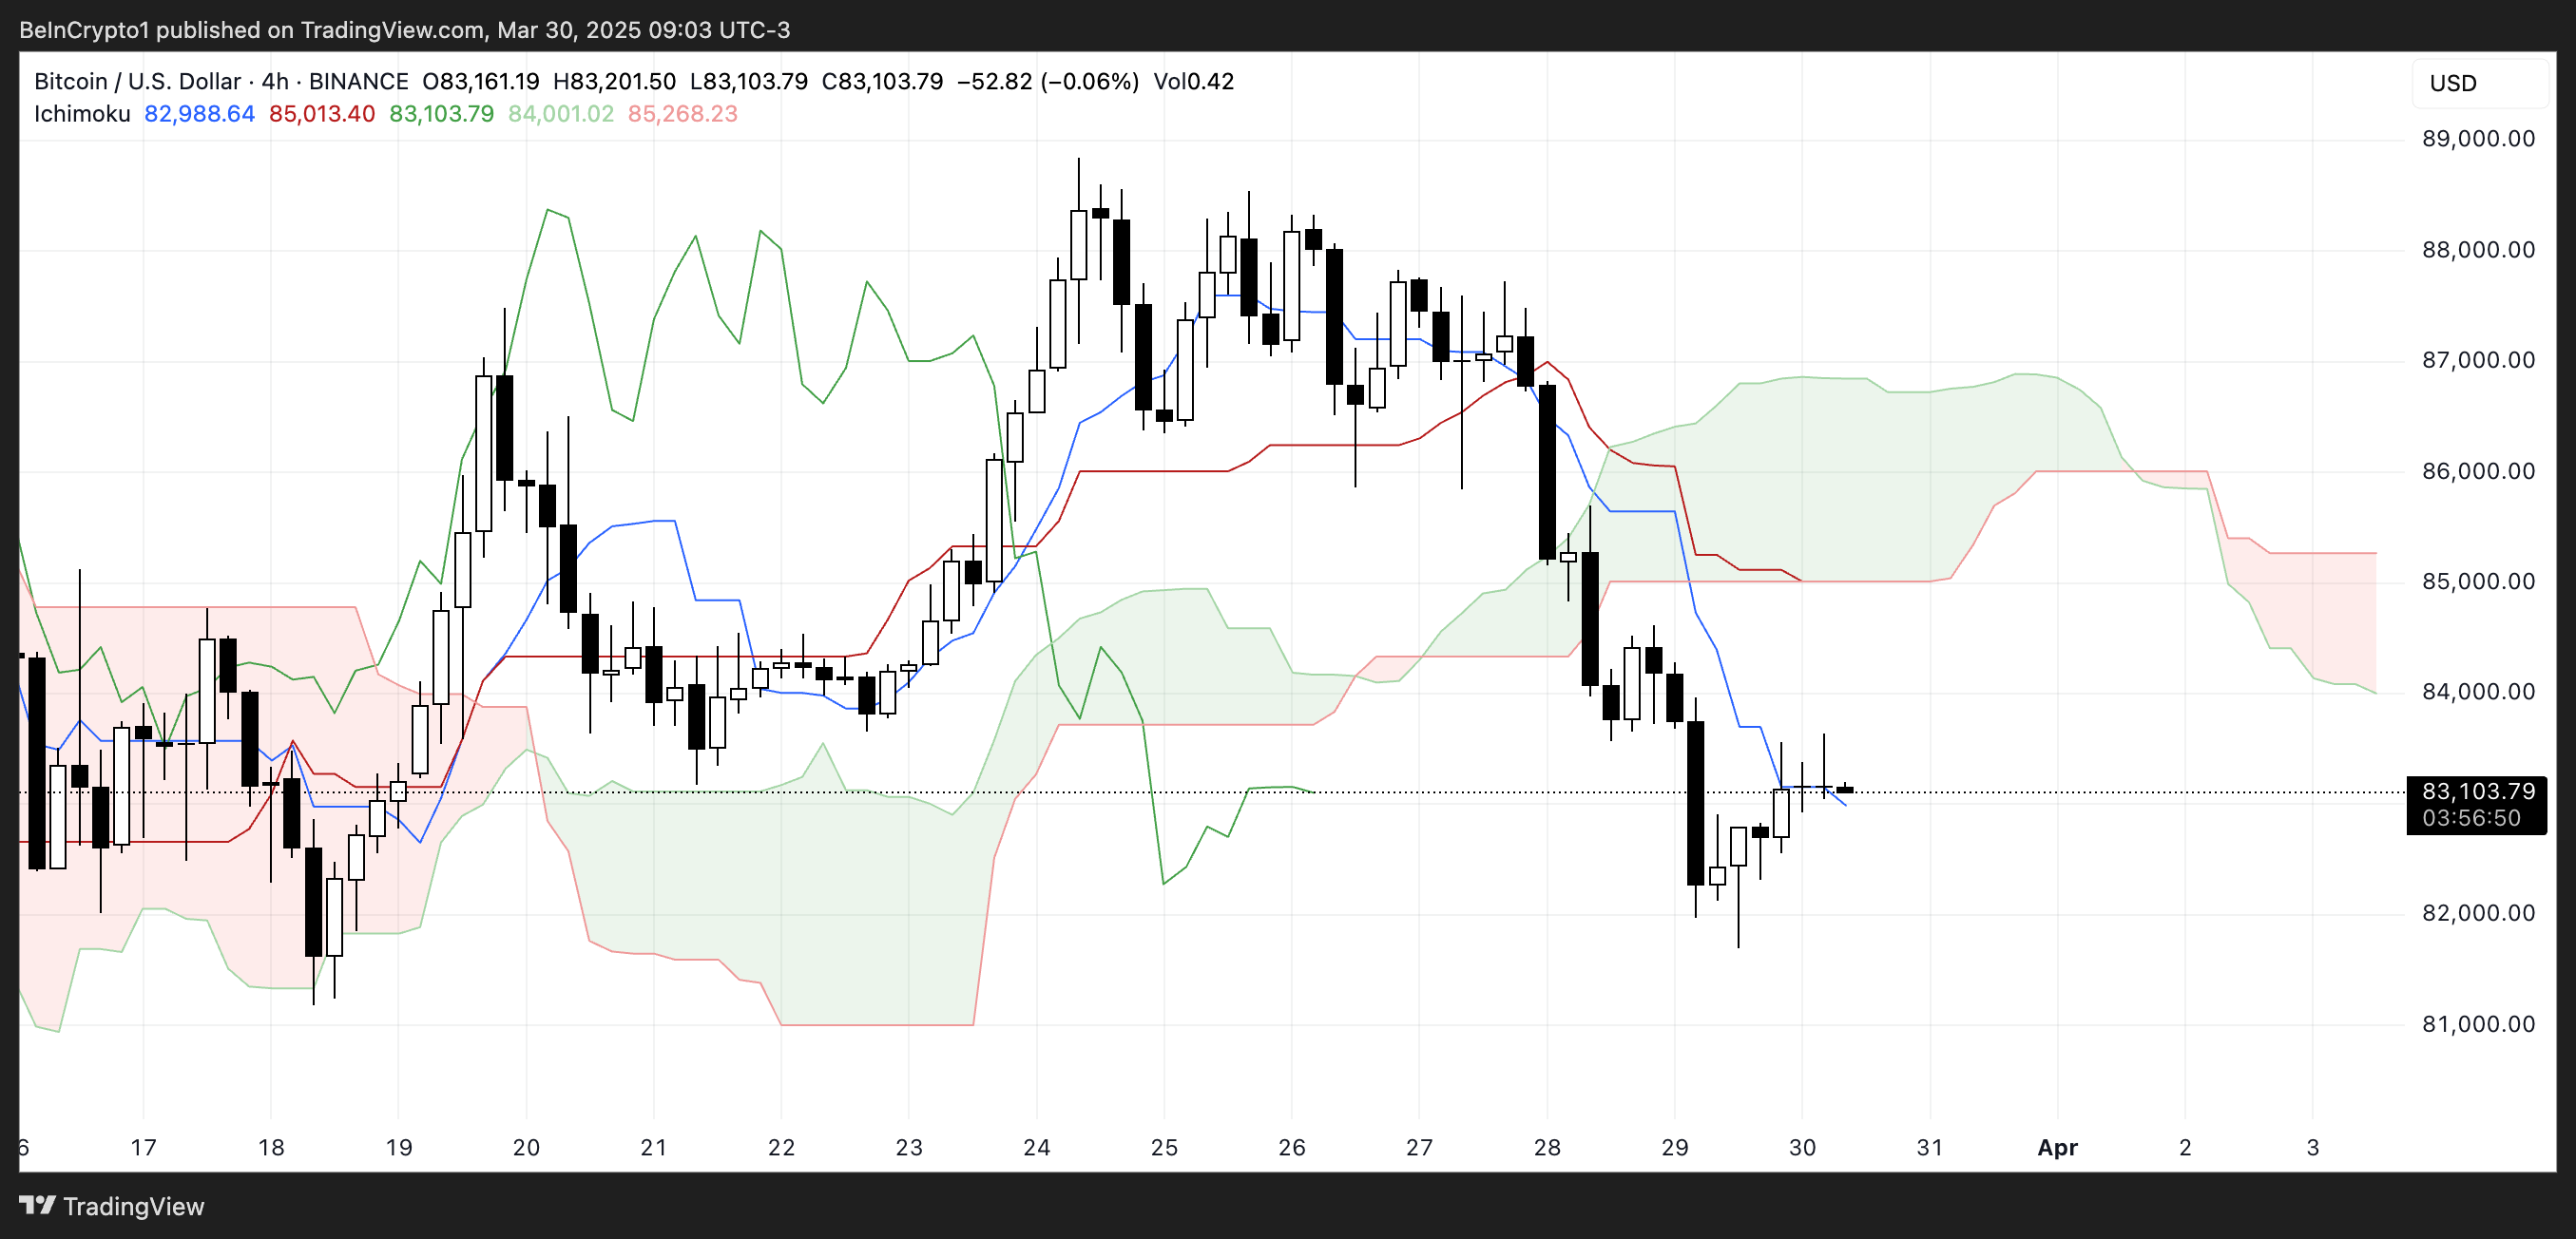Click the Bitcoin / U.S. Dollar symbol title
Image resolution: width=2576 pixels, height=1239 pixels.
point(137,81)
